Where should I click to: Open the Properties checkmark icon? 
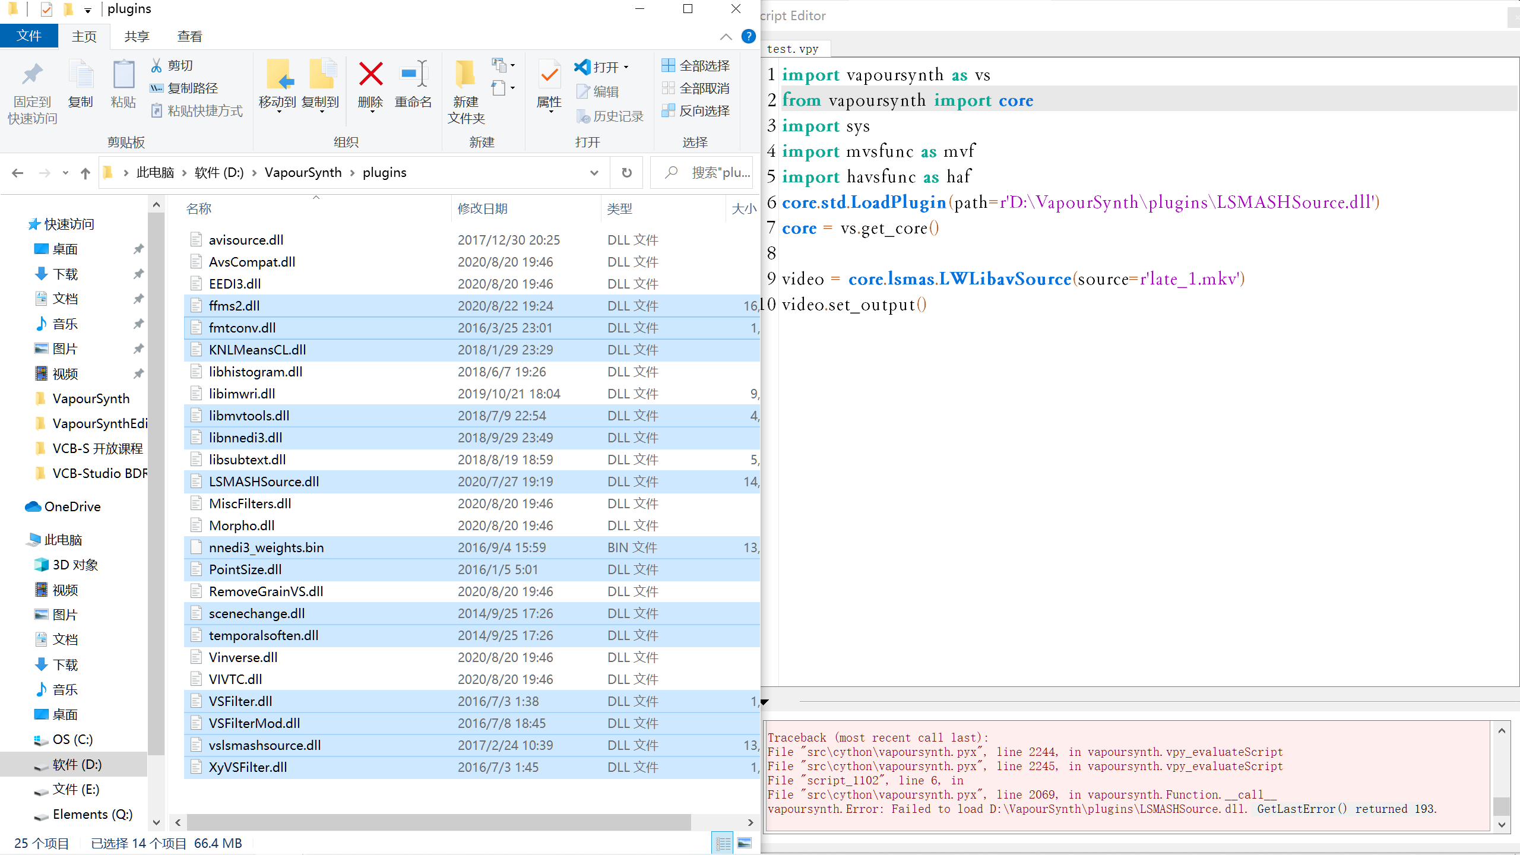click(549, 76)
